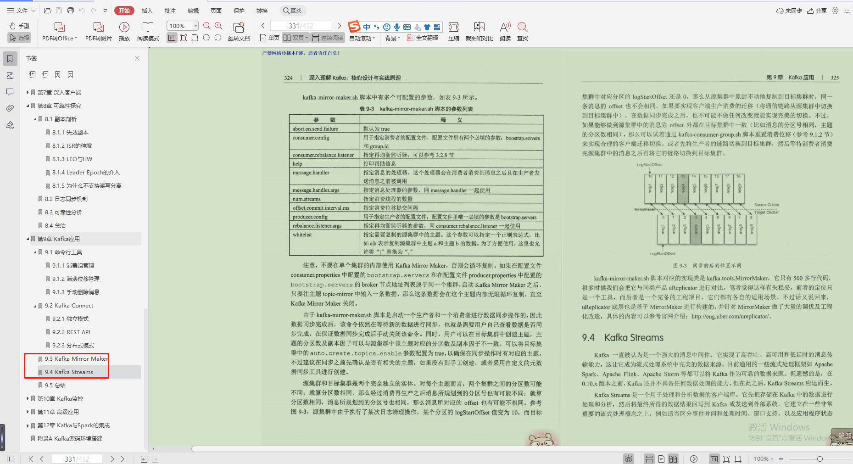
Task: Open settings gear icon at top right
Action: 835,11
